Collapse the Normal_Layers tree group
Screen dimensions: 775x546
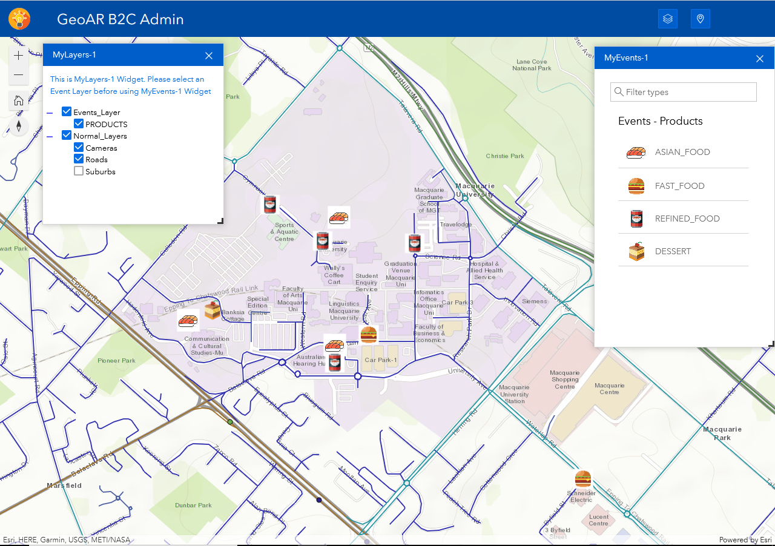(50, 136)
